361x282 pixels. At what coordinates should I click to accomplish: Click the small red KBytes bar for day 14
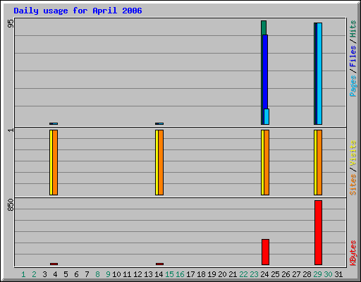pos(159,264)
